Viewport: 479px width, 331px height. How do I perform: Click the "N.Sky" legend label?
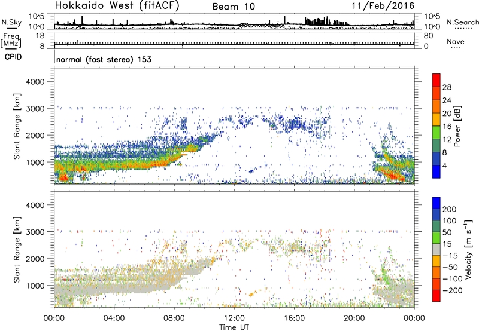pyautogui.click(x=11, y=22)
